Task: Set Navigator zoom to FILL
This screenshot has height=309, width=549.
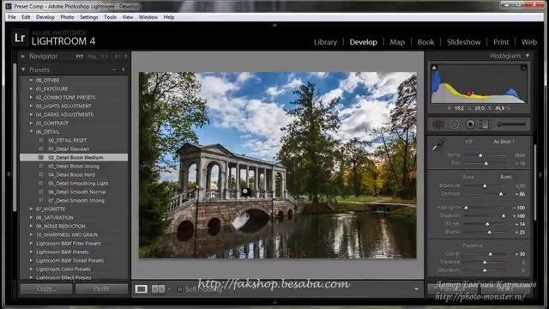Action: [x=92, y=57]
